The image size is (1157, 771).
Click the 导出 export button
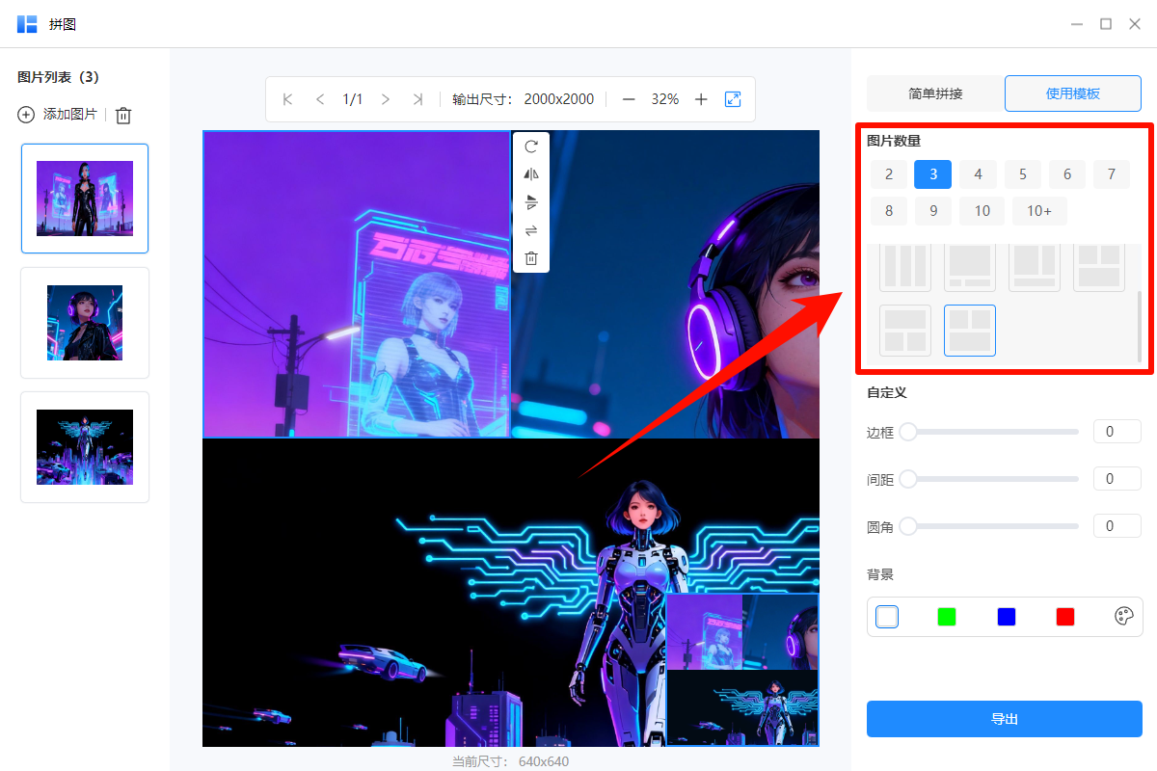[1004, 718]
